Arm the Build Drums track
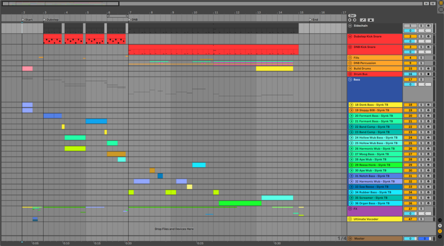The height and width of the screenshot is (246, 444). [428, 69]
